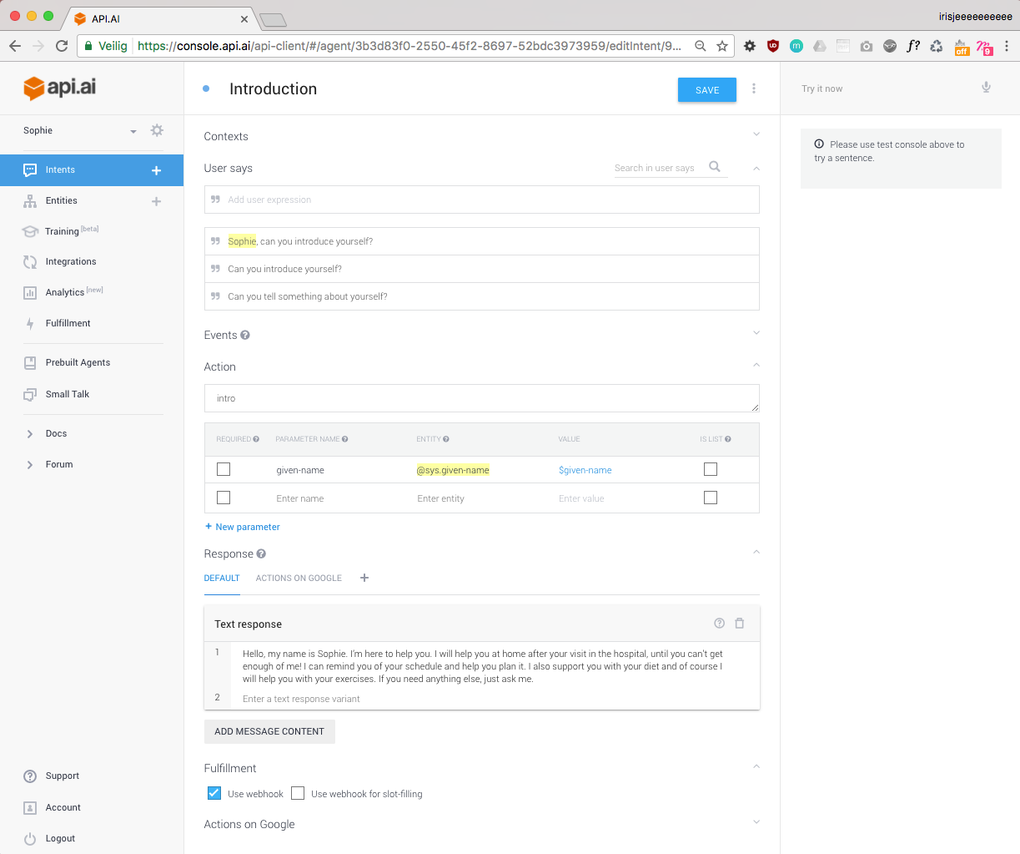This screenshot has height=854, width=1020.
Task: Open Fulfillment in the sidebar
Action: point(68,323)
